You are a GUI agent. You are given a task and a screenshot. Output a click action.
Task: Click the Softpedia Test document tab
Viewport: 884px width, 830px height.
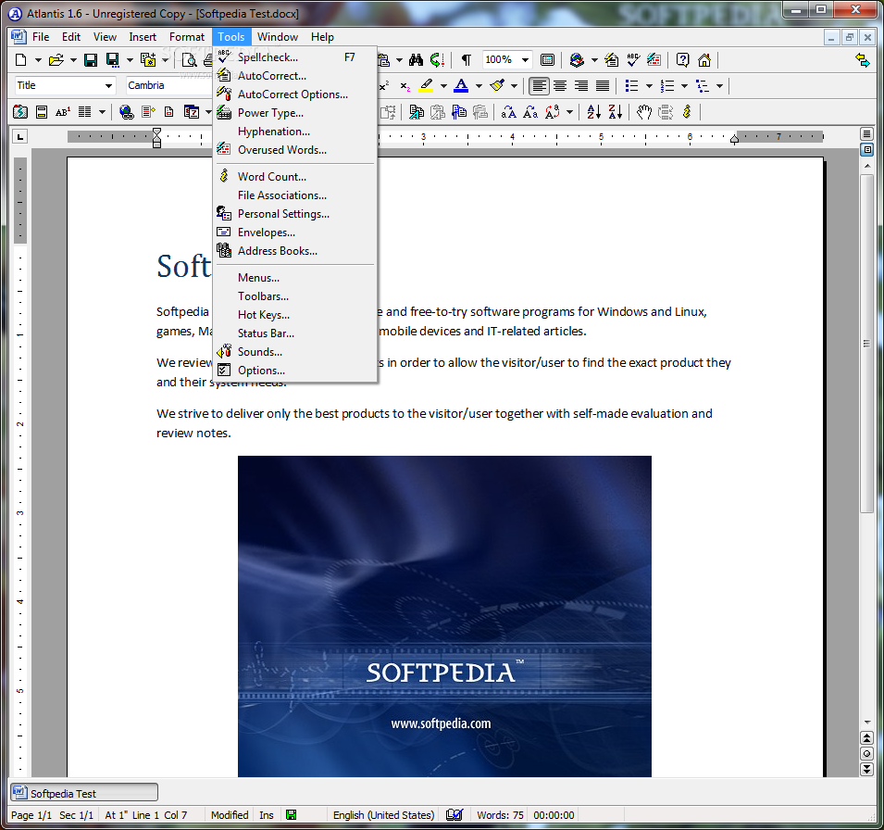[84, 793]
